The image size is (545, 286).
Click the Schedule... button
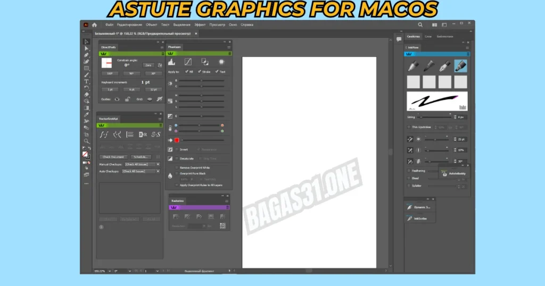(141, 157)
